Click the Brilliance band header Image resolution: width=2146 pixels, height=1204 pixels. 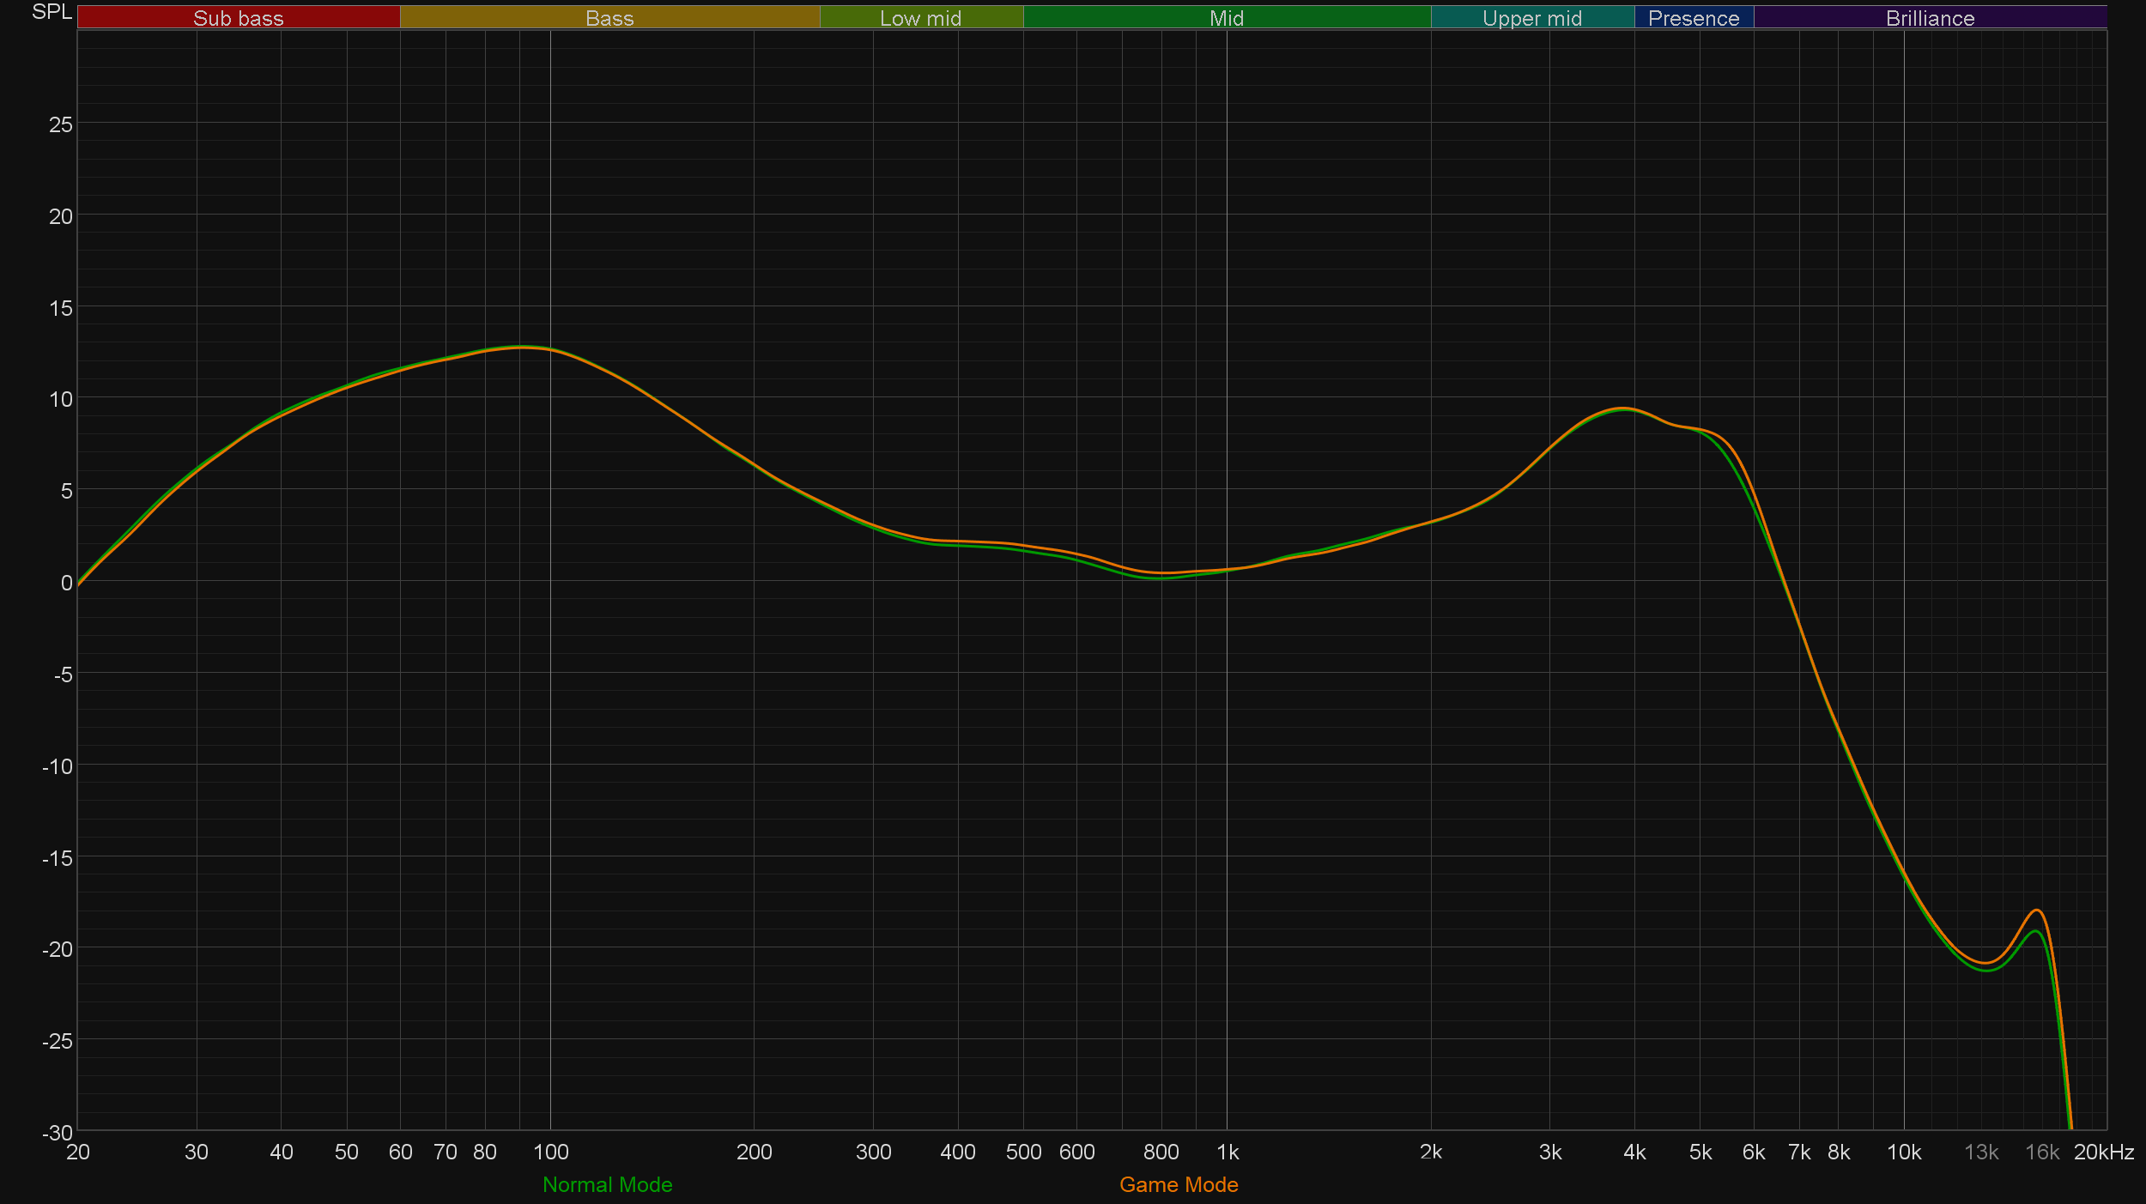coord(1930,18)
